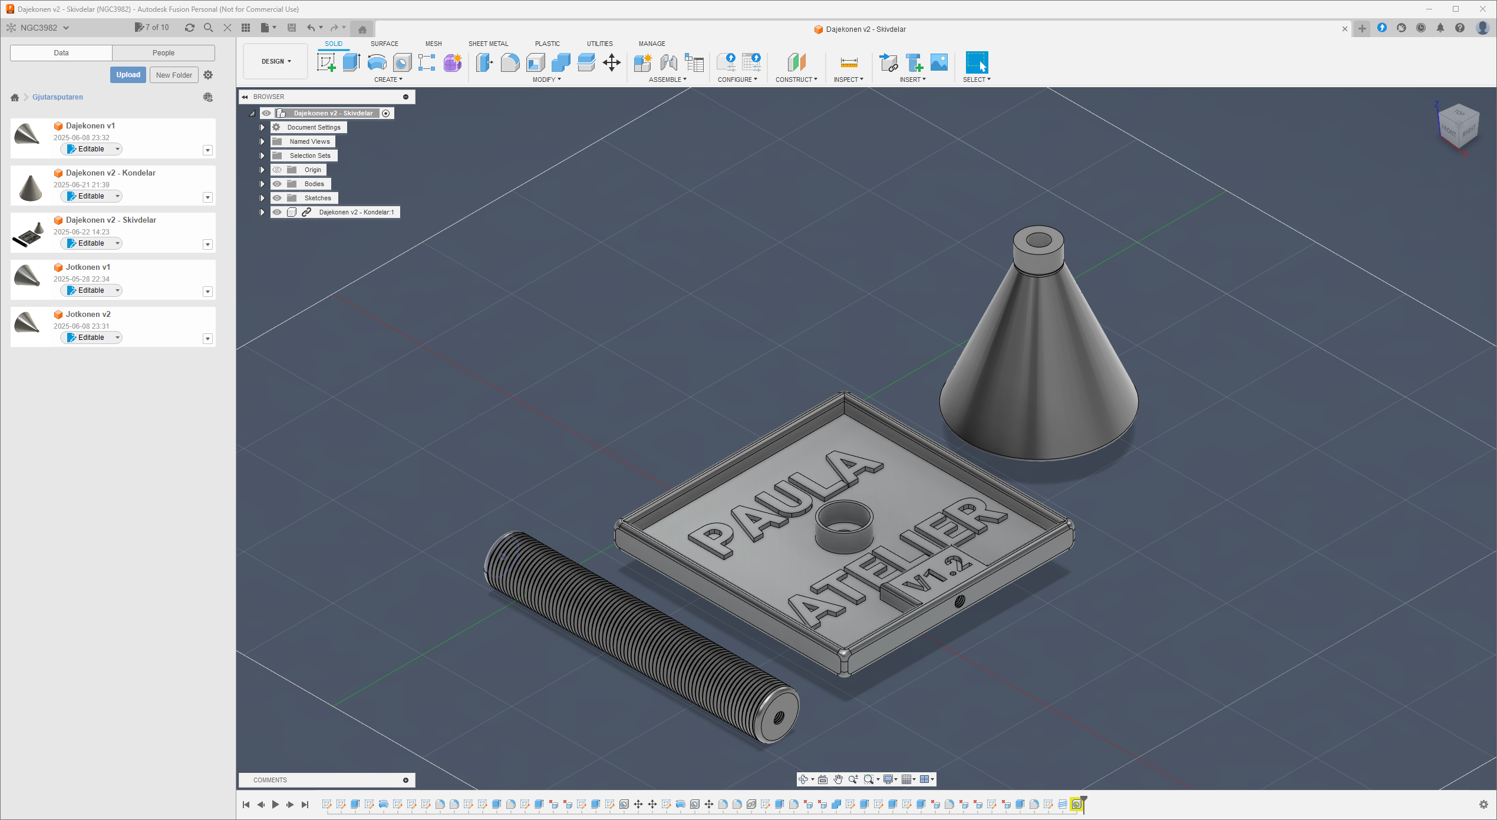Image resolution: width=1497 pixels, height=820 pixels.
Task: Expand the Document Settings node
Action: pyautogui.click(x=262, y=127)
